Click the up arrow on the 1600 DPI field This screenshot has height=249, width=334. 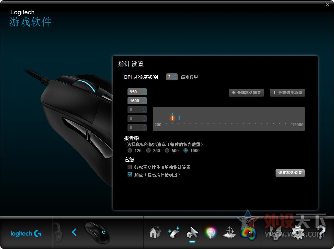144,99
